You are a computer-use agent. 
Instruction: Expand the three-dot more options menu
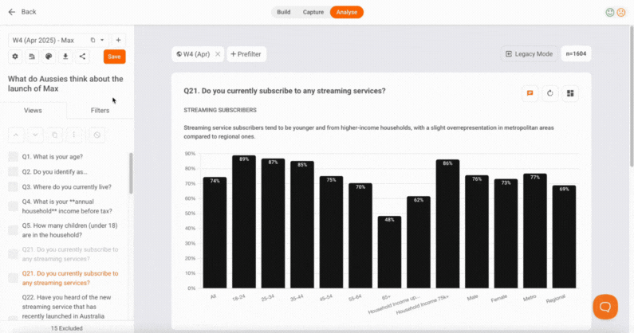click(73, 135)
